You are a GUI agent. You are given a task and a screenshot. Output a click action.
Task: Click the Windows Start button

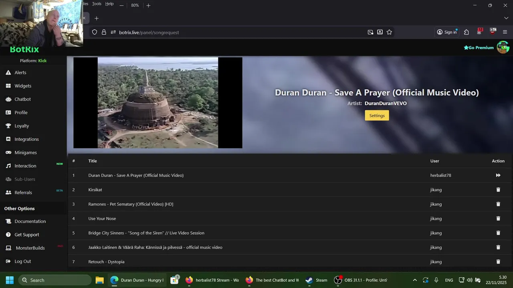pos(10,280)
